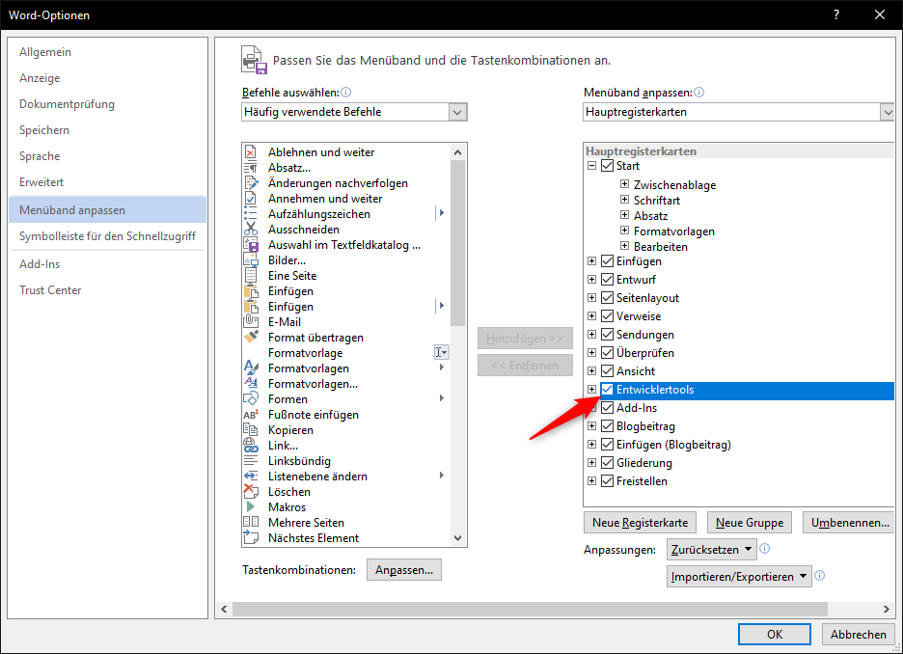The image size is (903, 654).
Task: Toggle the Add-Ins tab checkbox
Action: pos(607,408)
